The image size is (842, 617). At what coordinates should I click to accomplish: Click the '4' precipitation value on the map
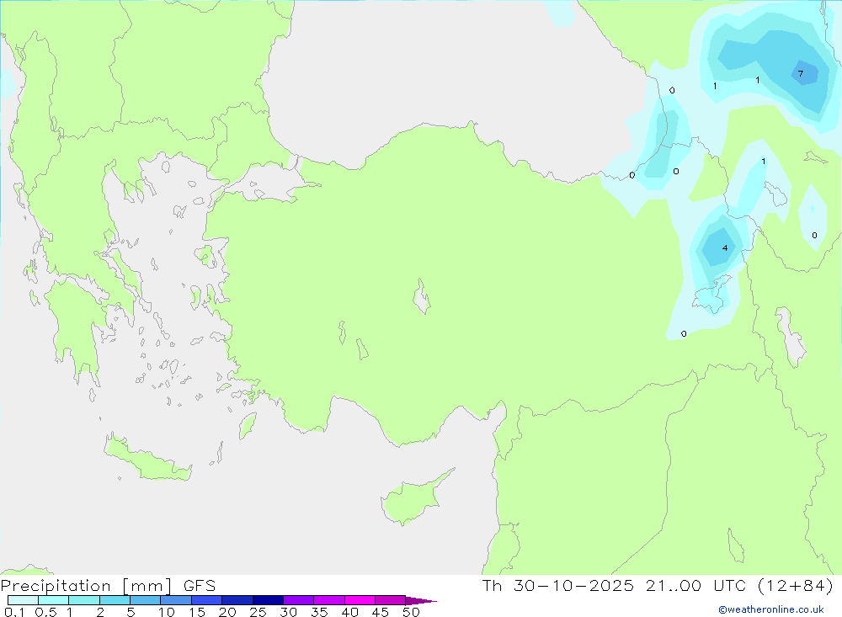click(725, 248)
